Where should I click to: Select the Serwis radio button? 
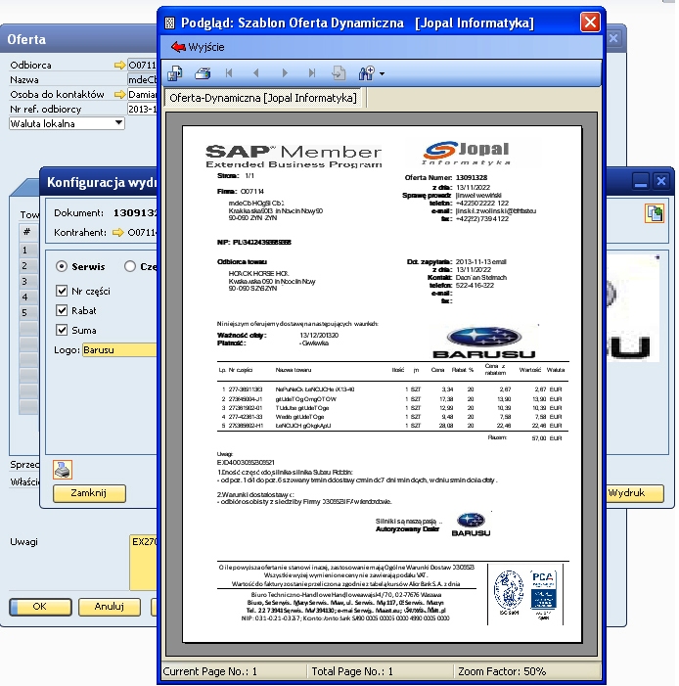point(62,266)
